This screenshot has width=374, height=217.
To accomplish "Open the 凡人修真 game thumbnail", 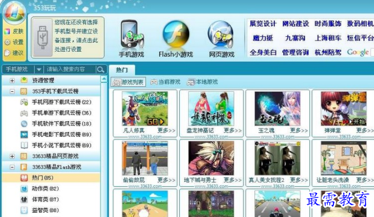I will [x=145, y=108].
